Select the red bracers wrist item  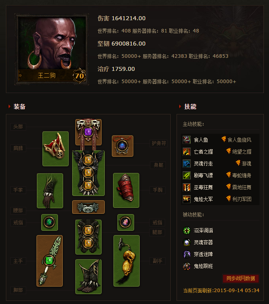point(126,190)
